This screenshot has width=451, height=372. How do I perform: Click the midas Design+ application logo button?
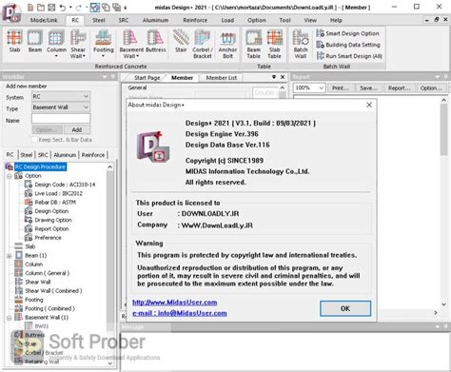11,12
